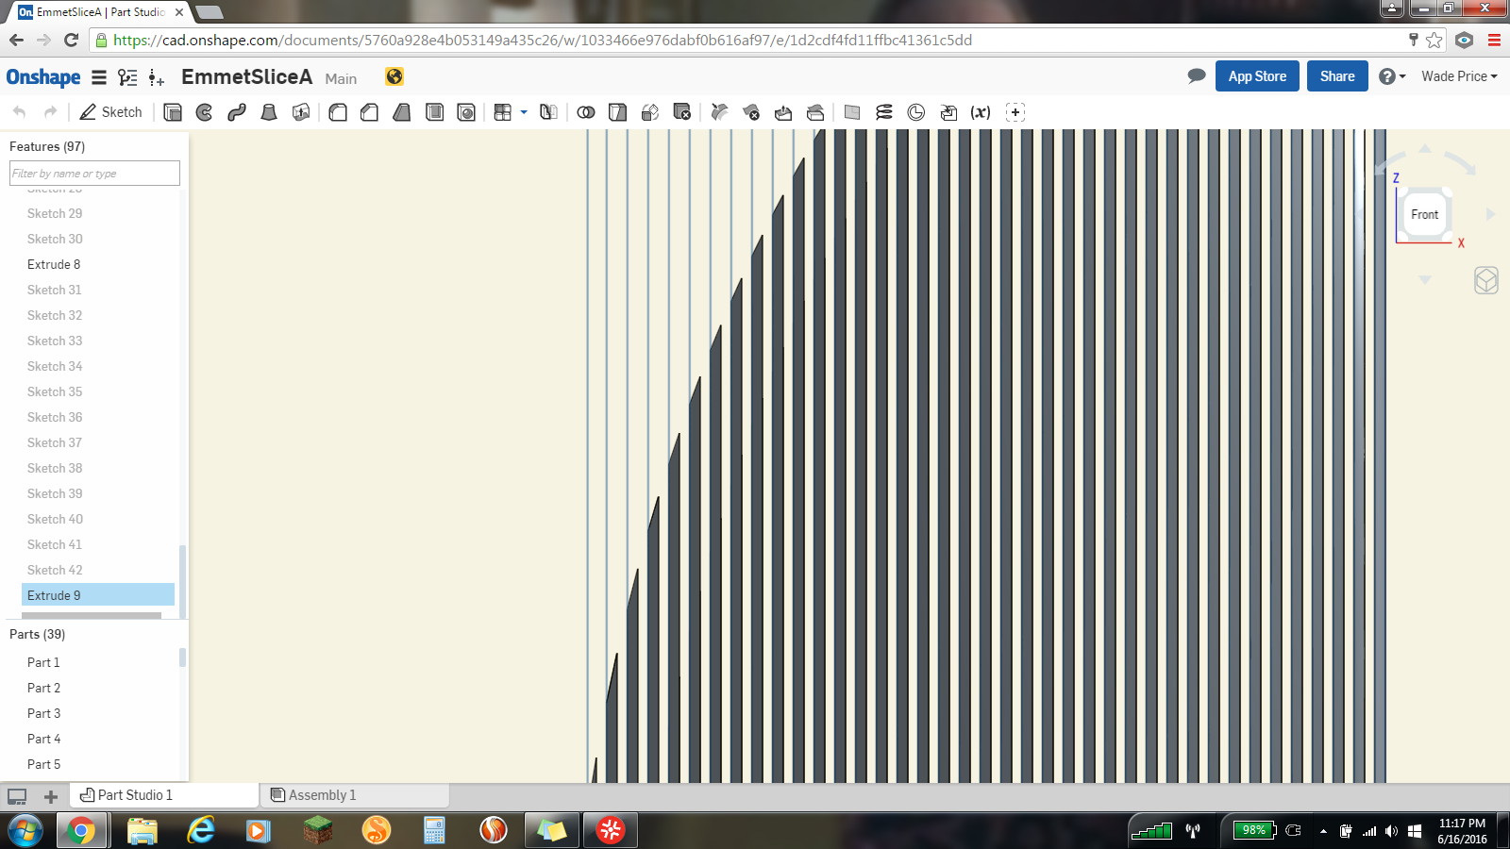Viewport: 1510px width, 849px height.
Task: Select Part 4 in parts list
Action: (43, 739)
